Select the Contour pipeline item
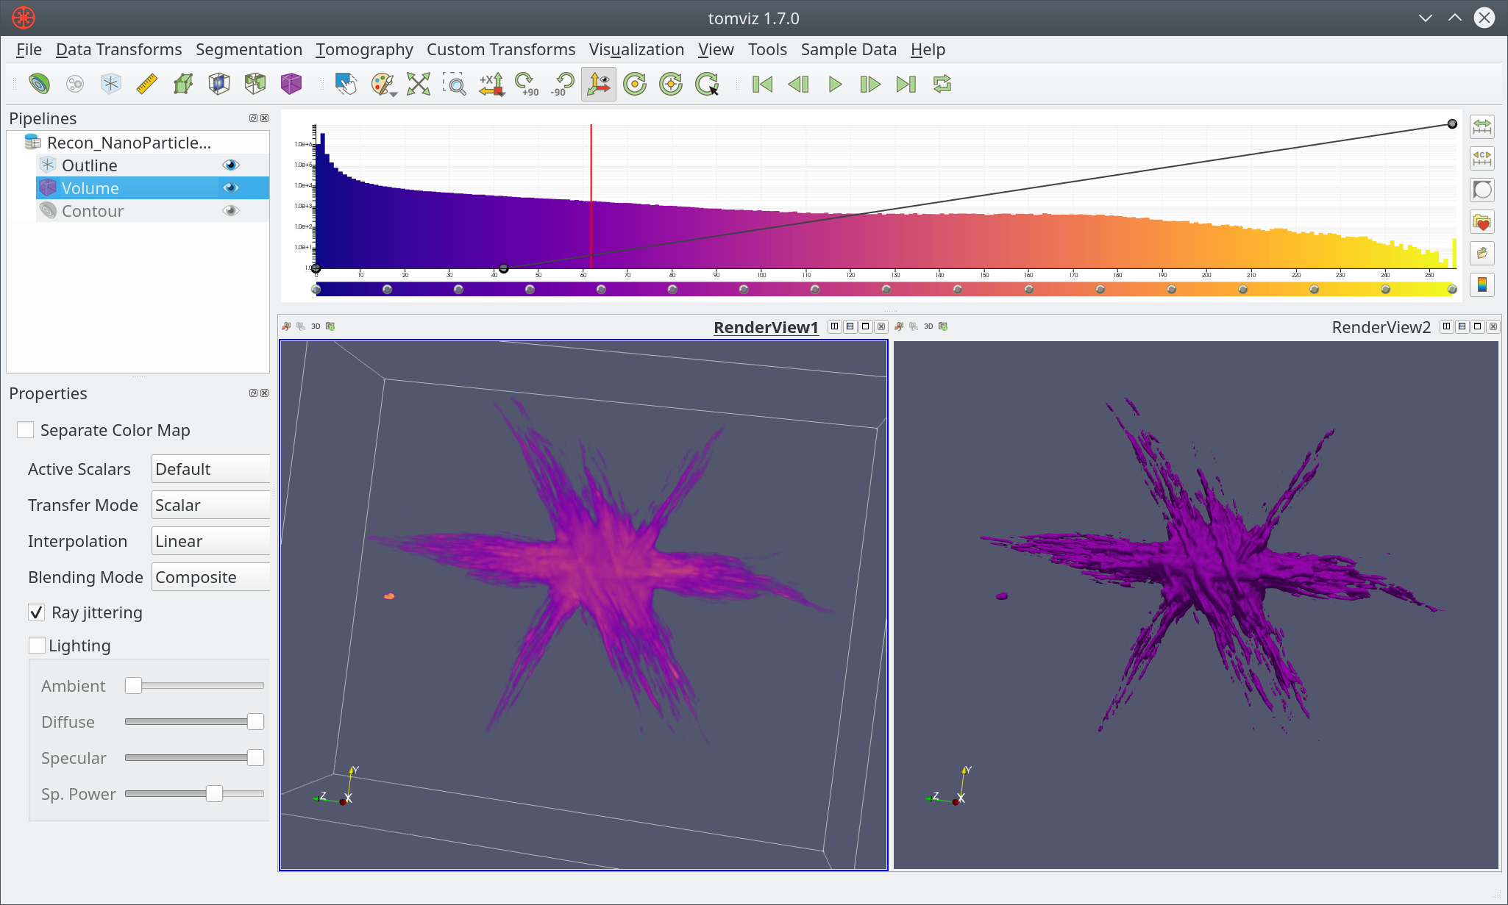This screenshot has width=1508, height=905. click(93, 211)
